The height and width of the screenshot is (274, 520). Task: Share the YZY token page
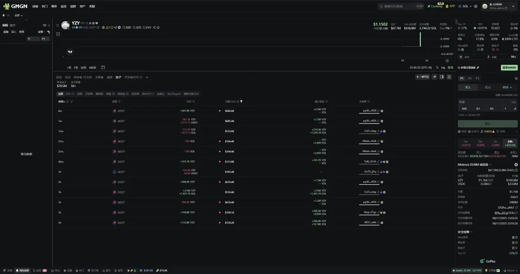click(x=155, y=27)
